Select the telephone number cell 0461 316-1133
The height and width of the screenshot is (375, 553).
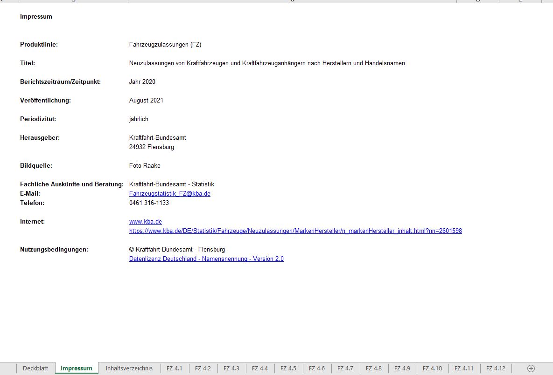(149, 203)
